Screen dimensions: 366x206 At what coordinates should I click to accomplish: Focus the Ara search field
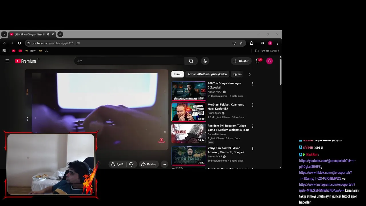(129, 61)
